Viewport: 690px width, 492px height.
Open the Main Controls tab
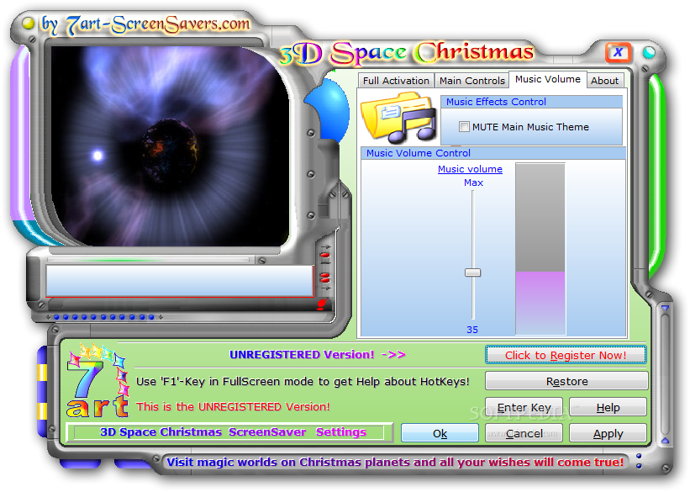click(x=471, y=81)
